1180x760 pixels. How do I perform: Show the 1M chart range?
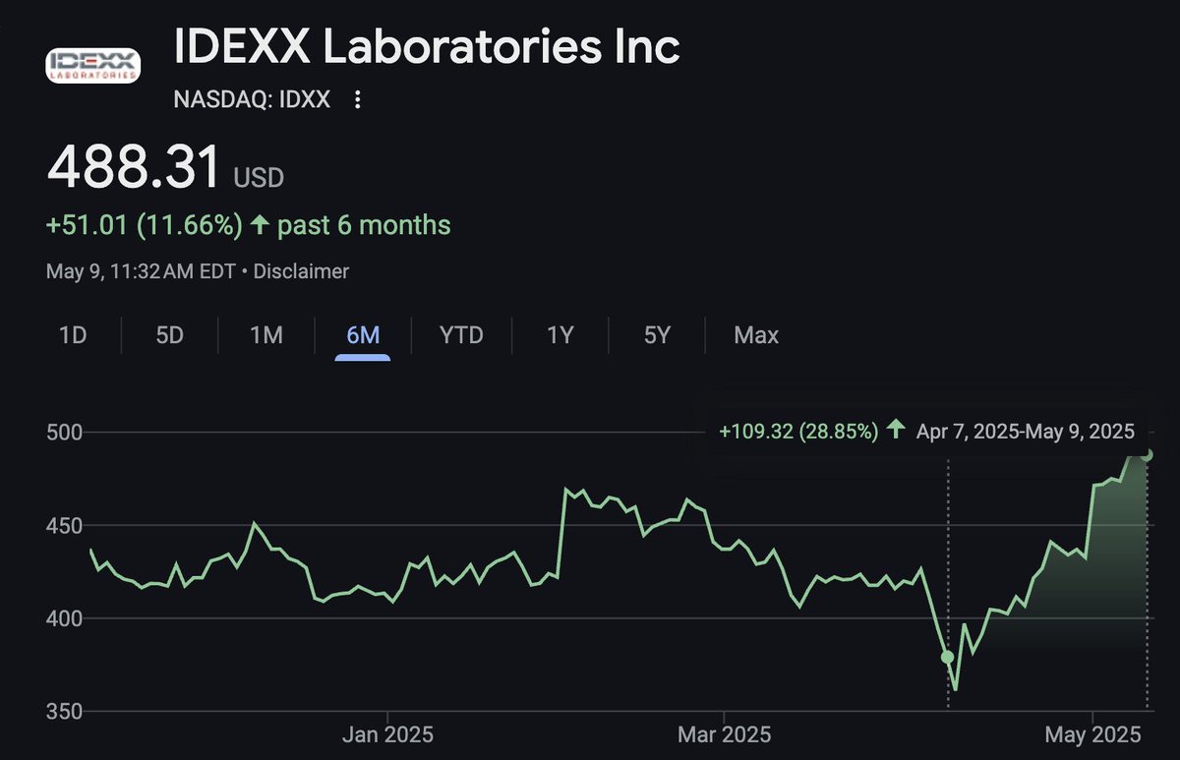[x=266, y=335]
